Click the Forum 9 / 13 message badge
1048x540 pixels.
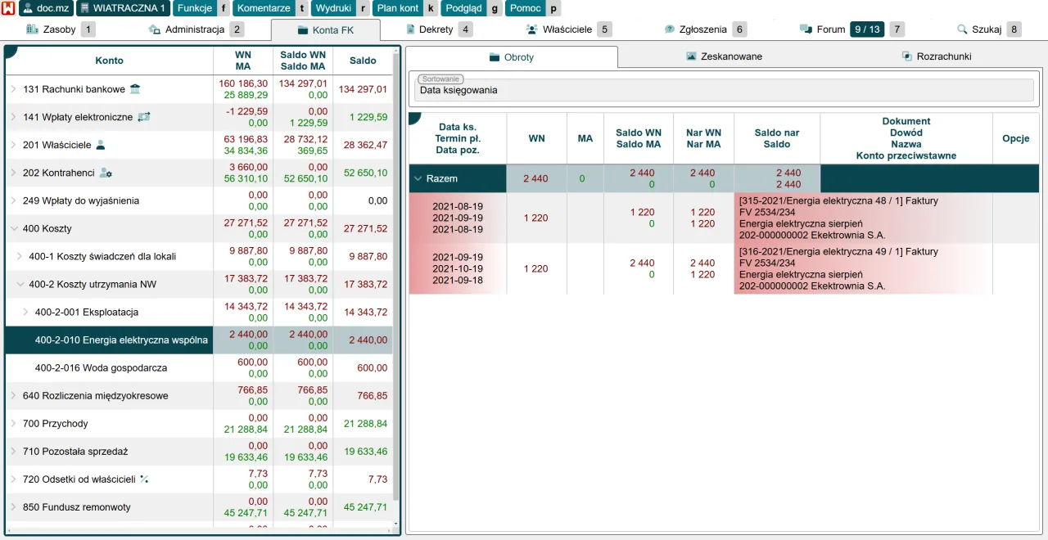(866, 29)
